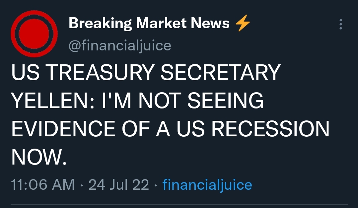
Task: Click the word Market in the account name
Action: (x=161, y=24)
